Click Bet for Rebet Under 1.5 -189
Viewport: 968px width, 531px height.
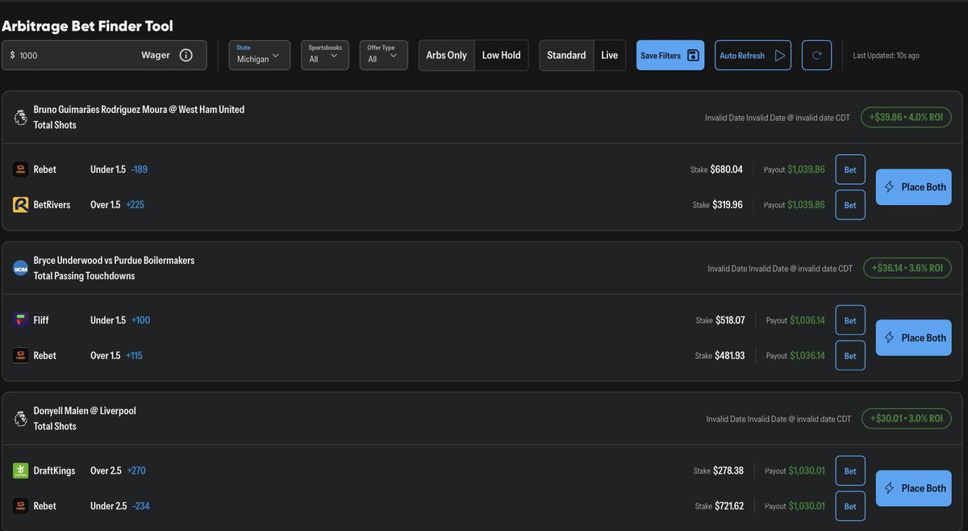850,169
